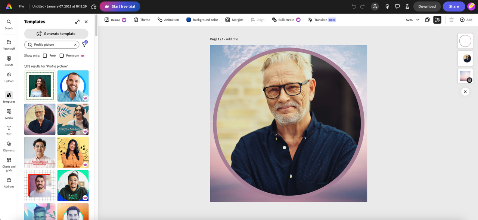Viewport: 478px width, 220px height.
Task: Click the Share button
Action: click(454, 6)
